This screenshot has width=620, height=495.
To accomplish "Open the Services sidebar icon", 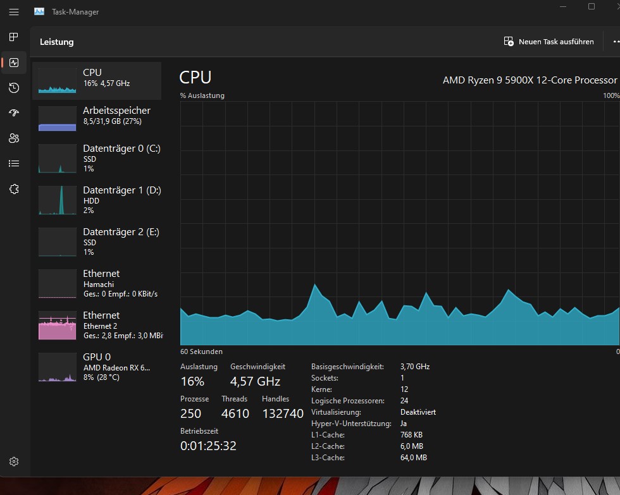I will point(14,189).
